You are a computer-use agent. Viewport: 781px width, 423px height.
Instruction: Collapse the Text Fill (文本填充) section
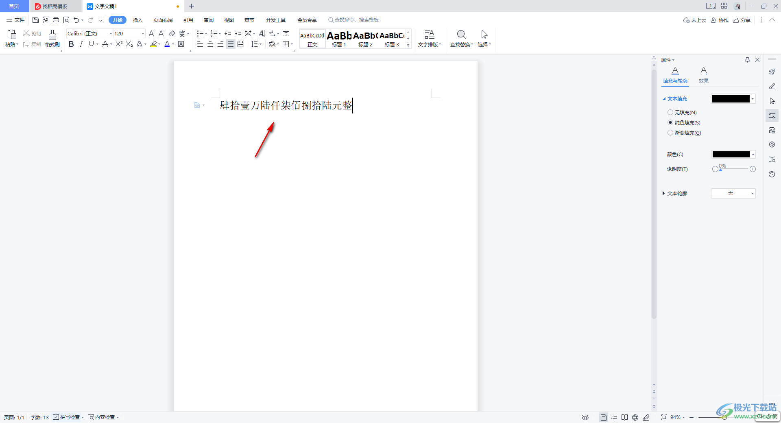(664, 98)
